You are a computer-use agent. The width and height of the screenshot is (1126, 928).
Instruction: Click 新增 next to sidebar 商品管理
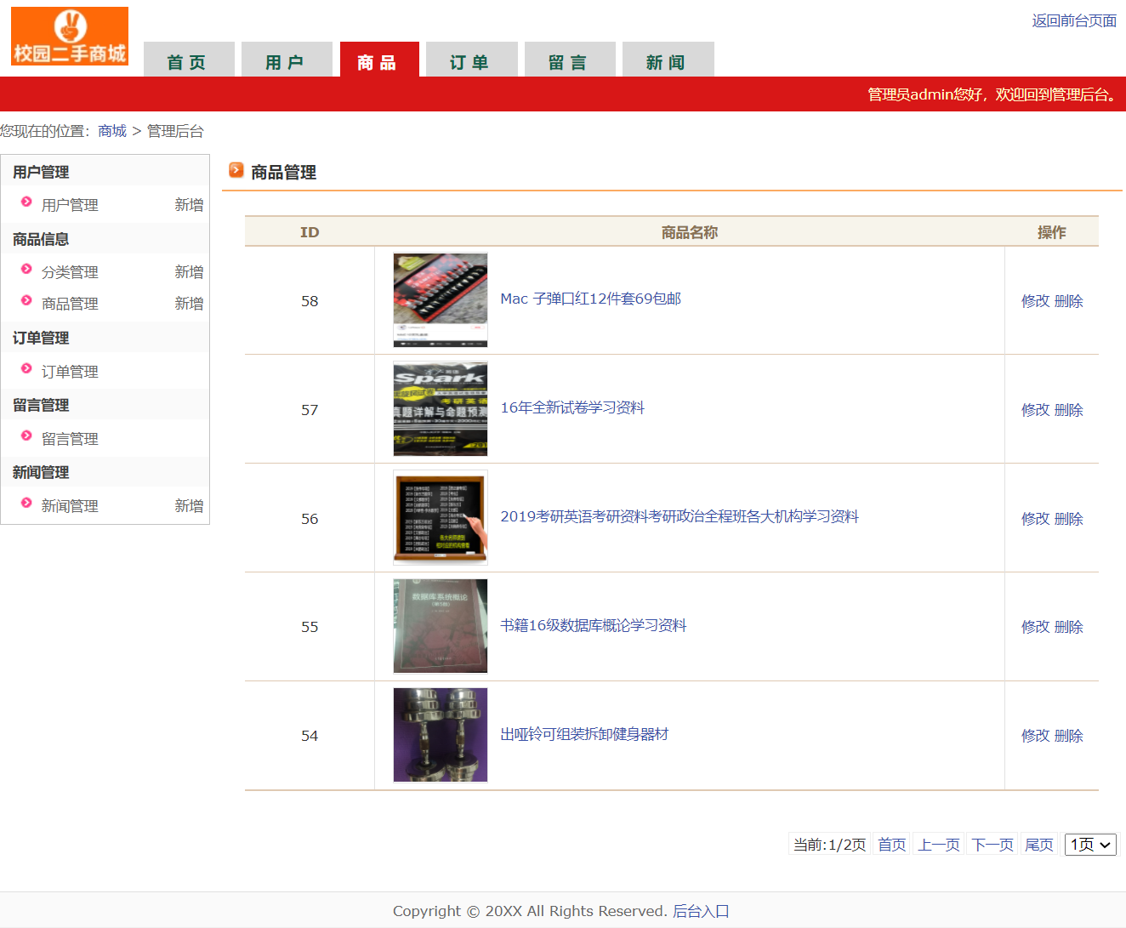click(x=189, y=304)
